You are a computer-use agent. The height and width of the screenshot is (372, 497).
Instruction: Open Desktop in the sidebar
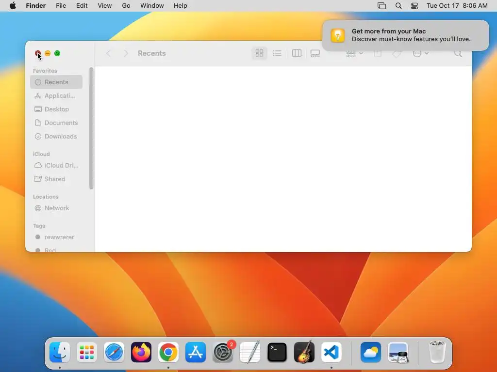pos(56,109)
